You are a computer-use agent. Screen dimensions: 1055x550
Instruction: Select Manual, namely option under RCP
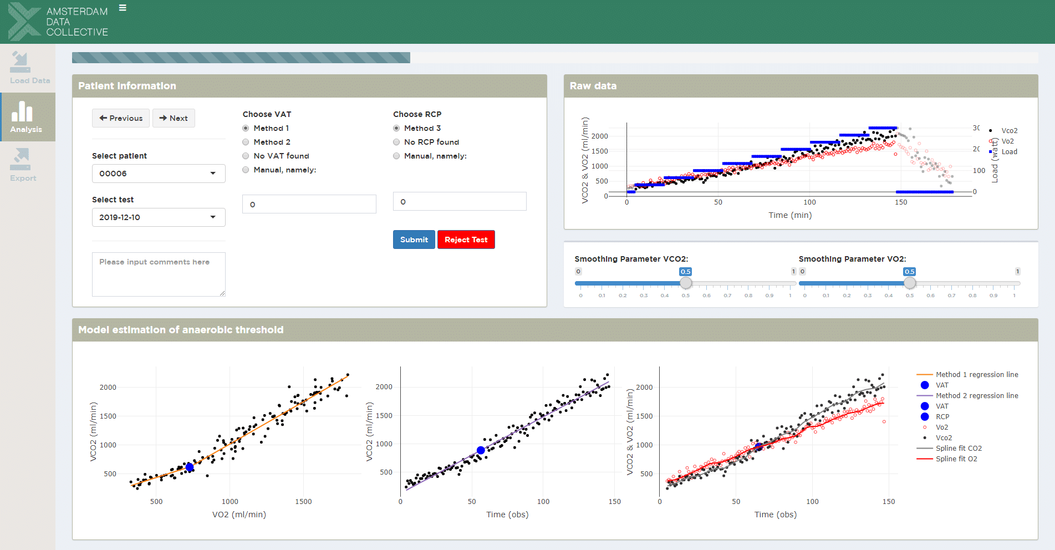click(396, 156)
